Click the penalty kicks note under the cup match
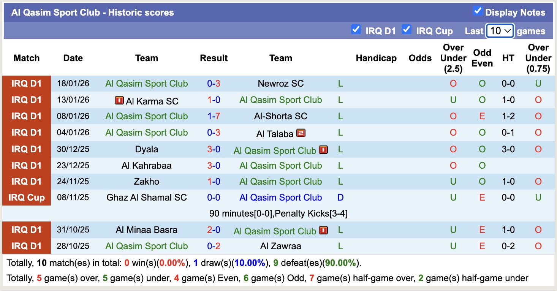The width and height of the screenshot is (557, 291). pyautogui.click(x=278, y=214)
